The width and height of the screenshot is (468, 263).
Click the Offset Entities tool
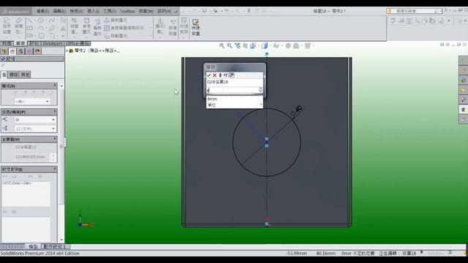(x=97, y=28)
